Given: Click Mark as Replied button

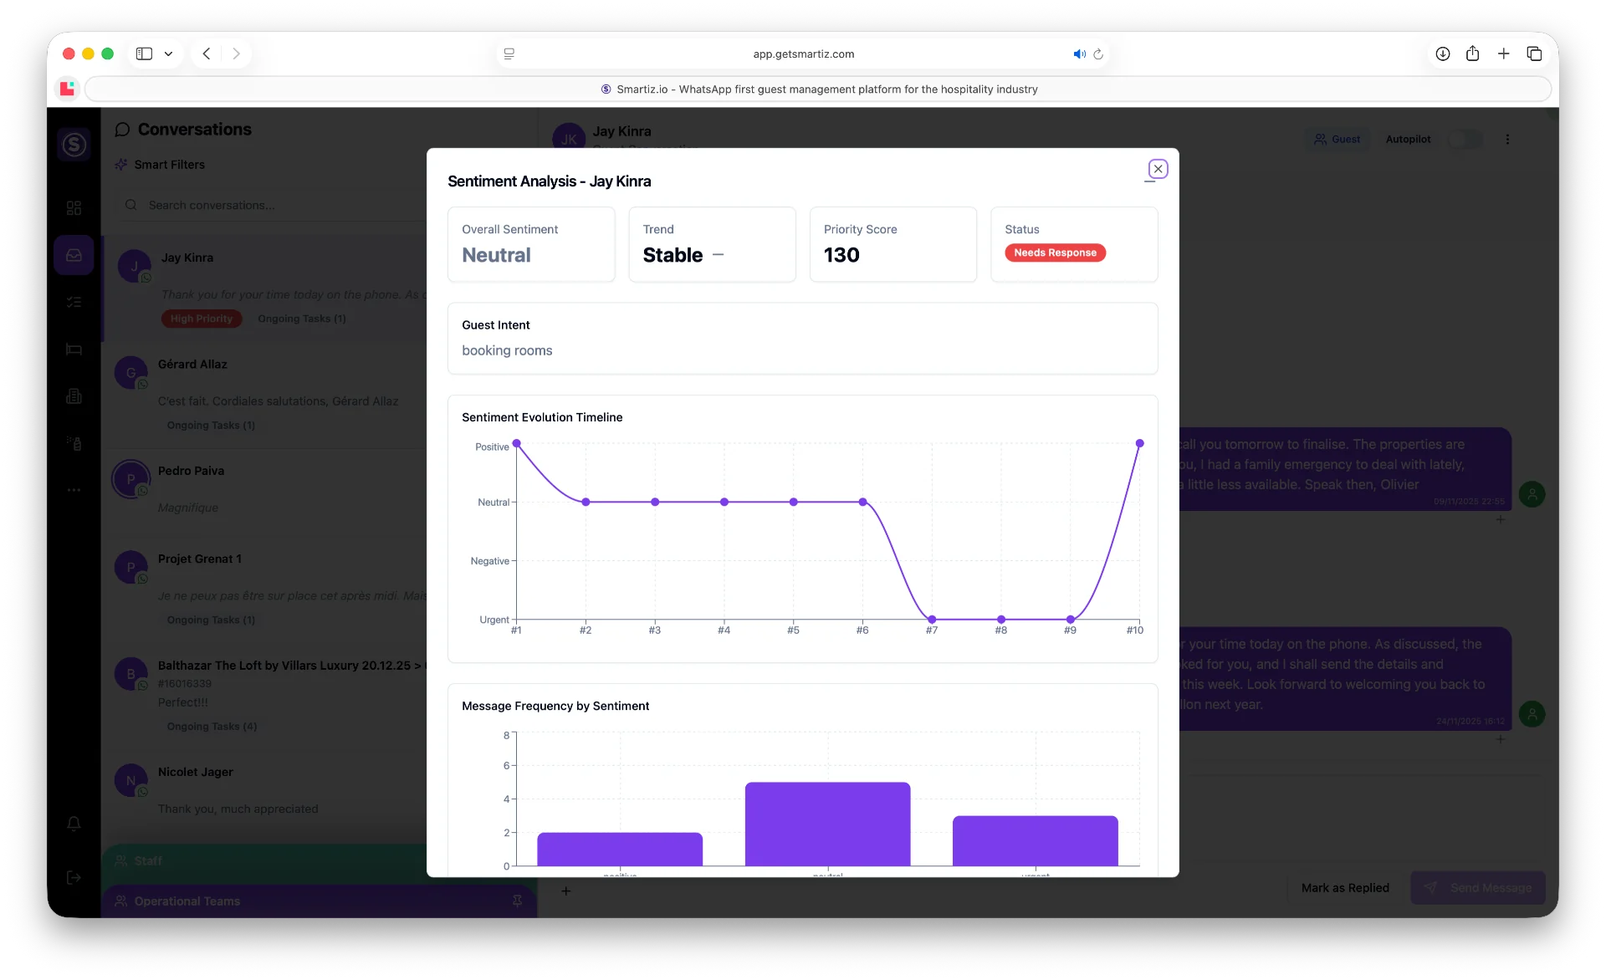Looking at the screenshot, I should [1345, 888].
